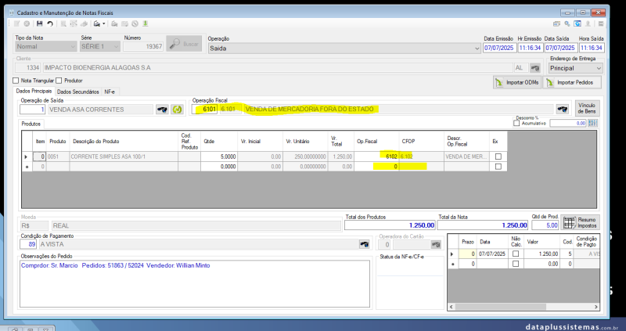Image resolution: width=626 pixels, height=331 pixels.
Task: Click the lookup icon beside Operação Fiscal description
Action: pyautogui.click(x=563, y=109)
